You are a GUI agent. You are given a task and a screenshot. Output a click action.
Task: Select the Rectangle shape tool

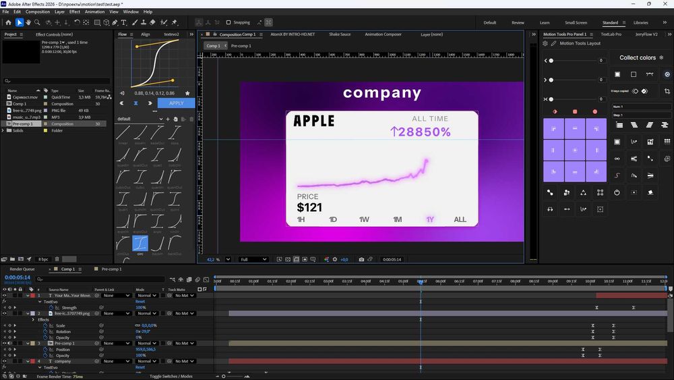[97, 22]
